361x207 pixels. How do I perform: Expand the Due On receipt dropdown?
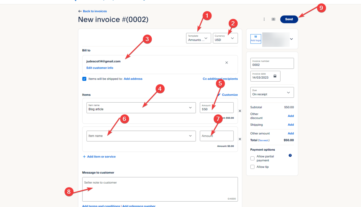click(272, 92)
